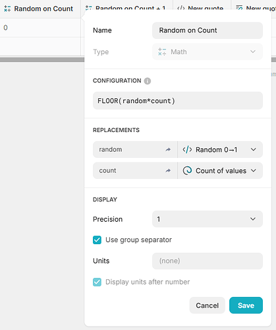The width and height of the screenshot is (276, 330).
Task: Click the Configuration info icon
Action: 148,81
